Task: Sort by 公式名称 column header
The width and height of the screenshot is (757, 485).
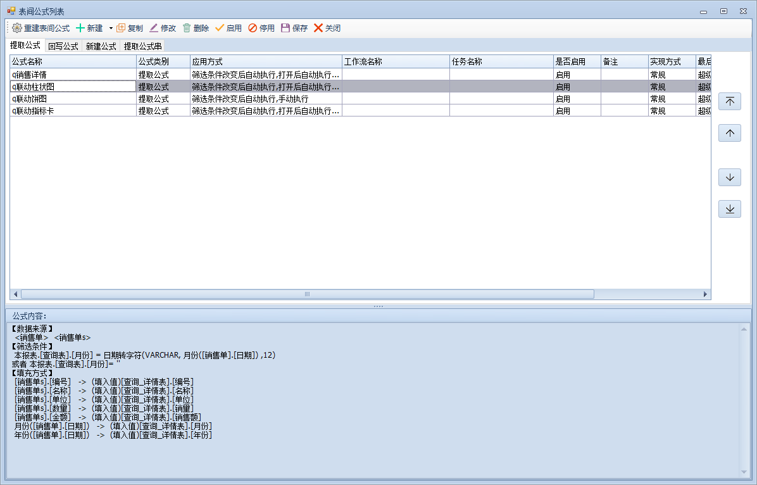Action: [x=73, y=62]
